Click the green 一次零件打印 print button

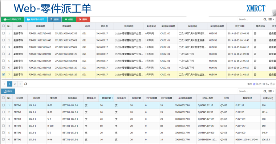click(x=12, y=19)
